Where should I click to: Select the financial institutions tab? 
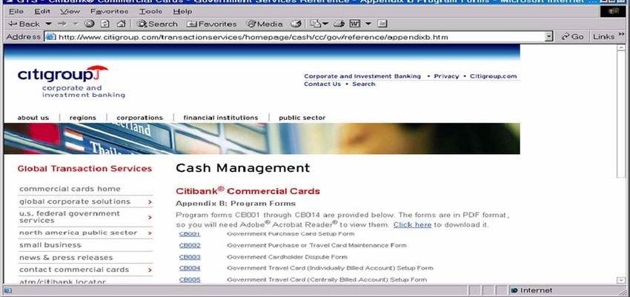click(221, 118)
